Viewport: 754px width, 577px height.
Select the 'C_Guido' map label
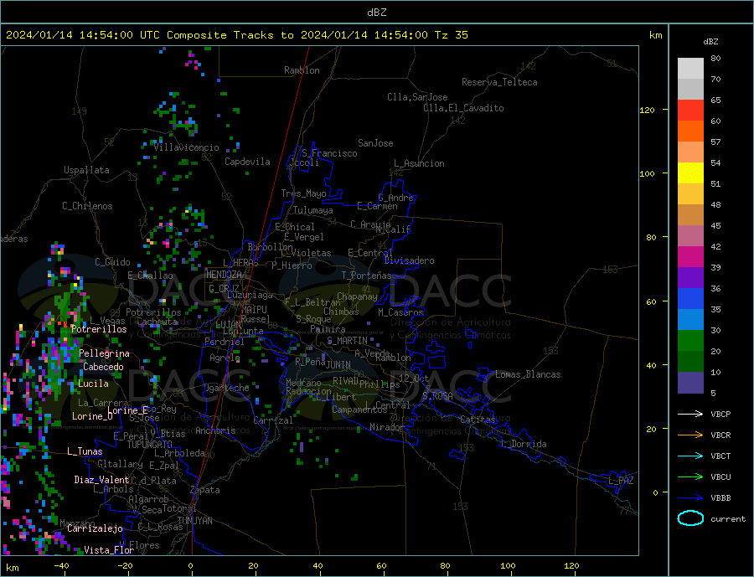click(112, 262)
